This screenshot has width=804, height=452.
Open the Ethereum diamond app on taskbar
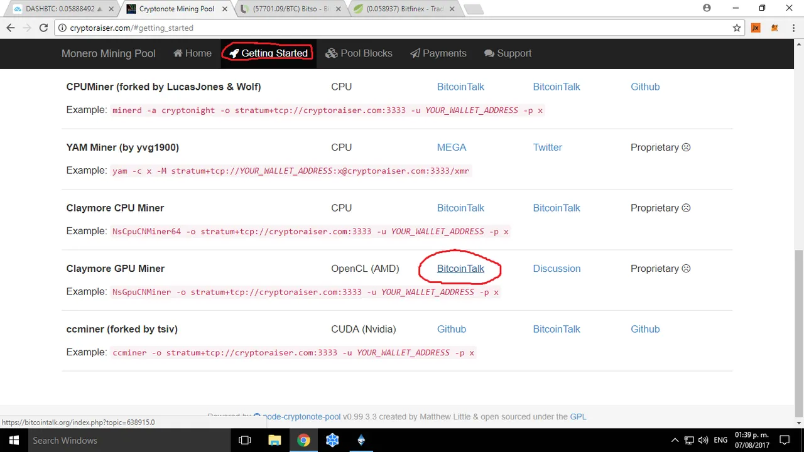tap(361, 440)
